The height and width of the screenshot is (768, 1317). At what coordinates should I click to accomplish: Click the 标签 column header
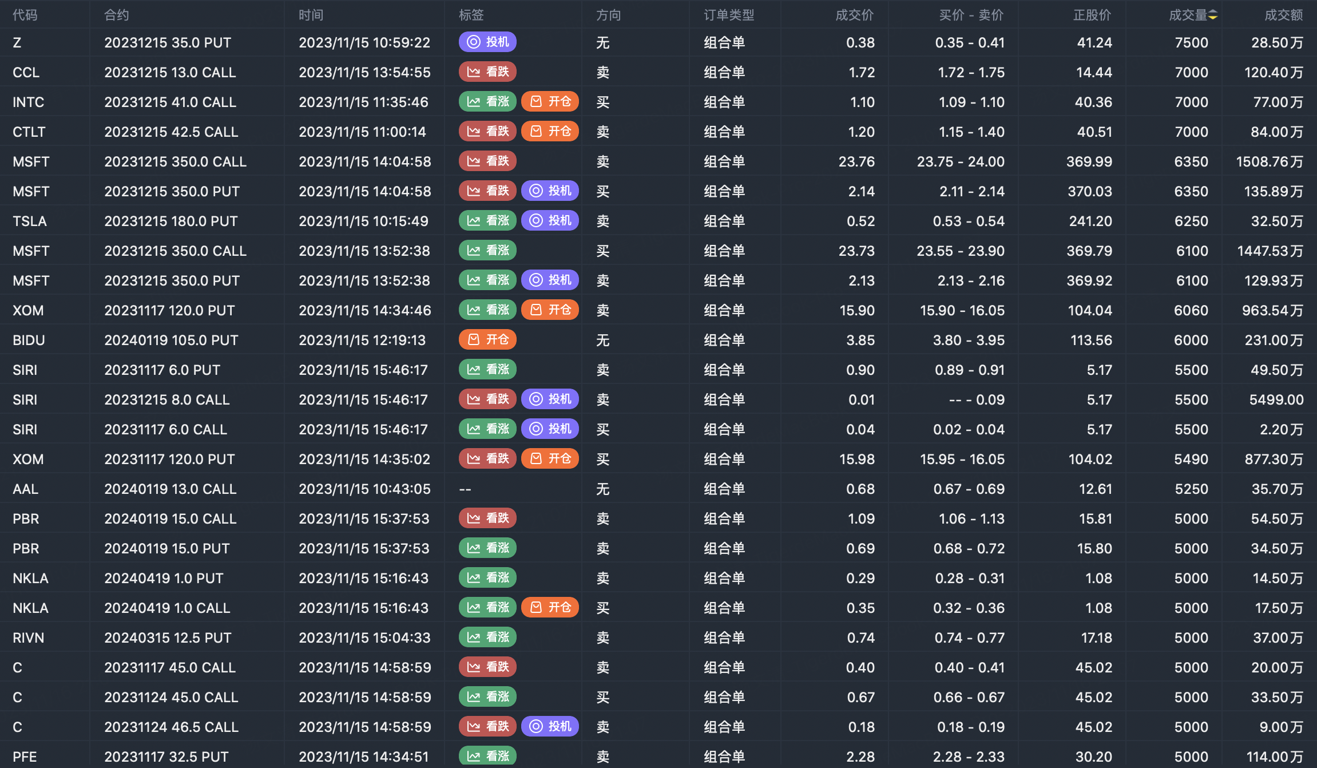coord(471,15)
